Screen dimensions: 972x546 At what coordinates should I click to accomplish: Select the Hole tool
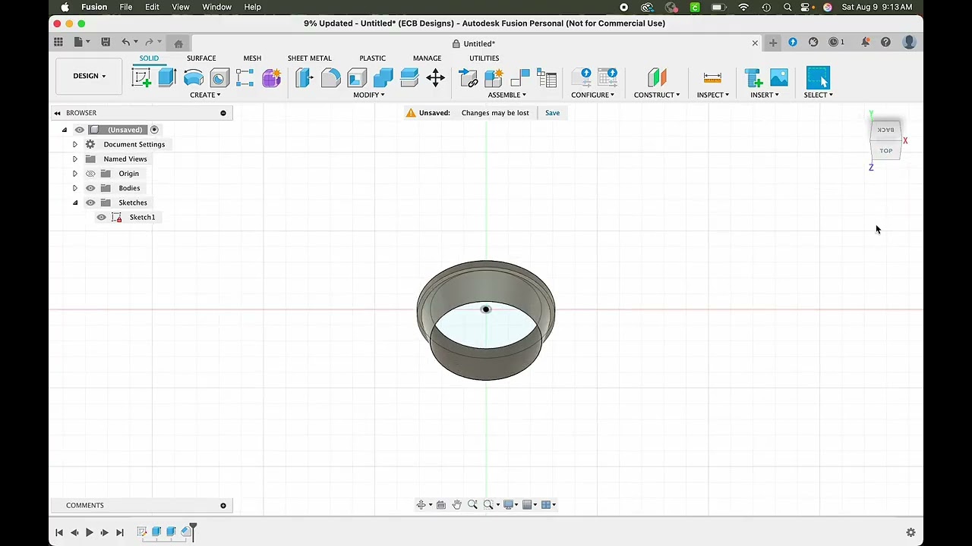pos(219,77)
